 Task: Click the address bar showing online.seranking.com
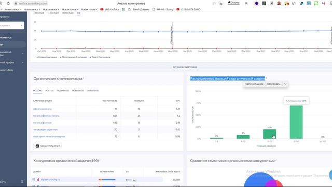(x=31, y=4)
